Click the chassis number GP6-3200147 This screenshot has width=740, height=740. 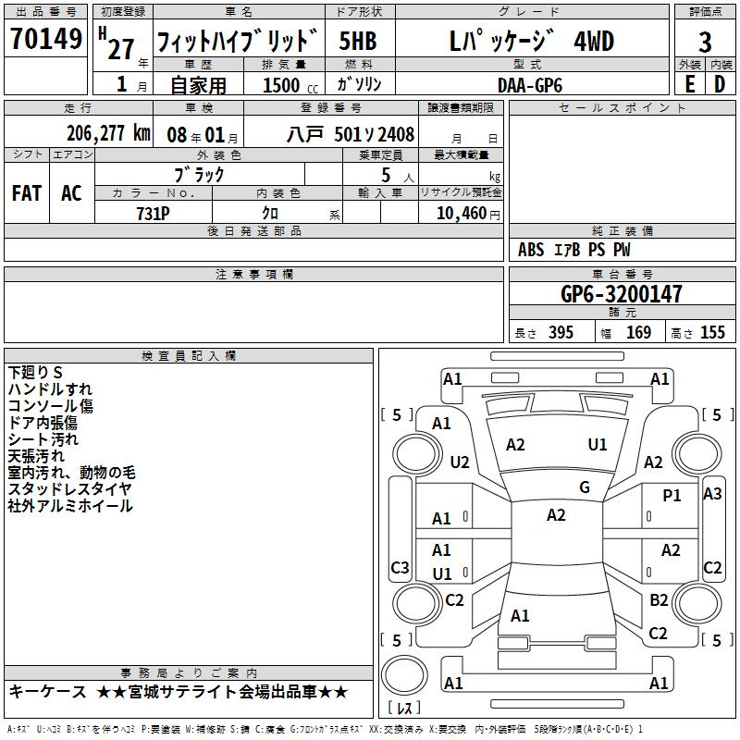622,294
